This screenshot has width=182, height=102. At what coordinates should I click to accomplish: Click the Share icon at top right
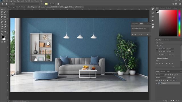(x=180, y=4)
